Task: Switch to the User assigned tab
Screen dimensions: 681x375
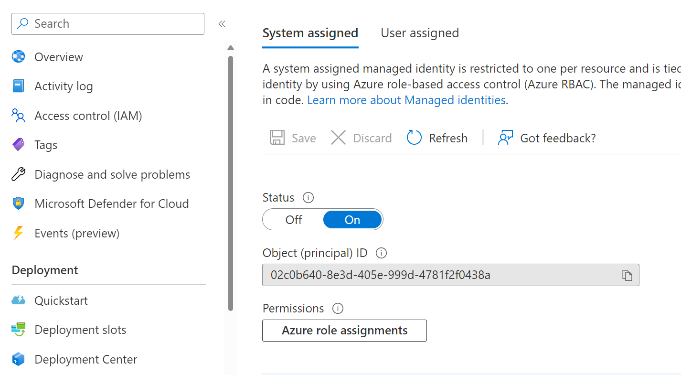Action: pyautogui.click(x=419, y=33)
